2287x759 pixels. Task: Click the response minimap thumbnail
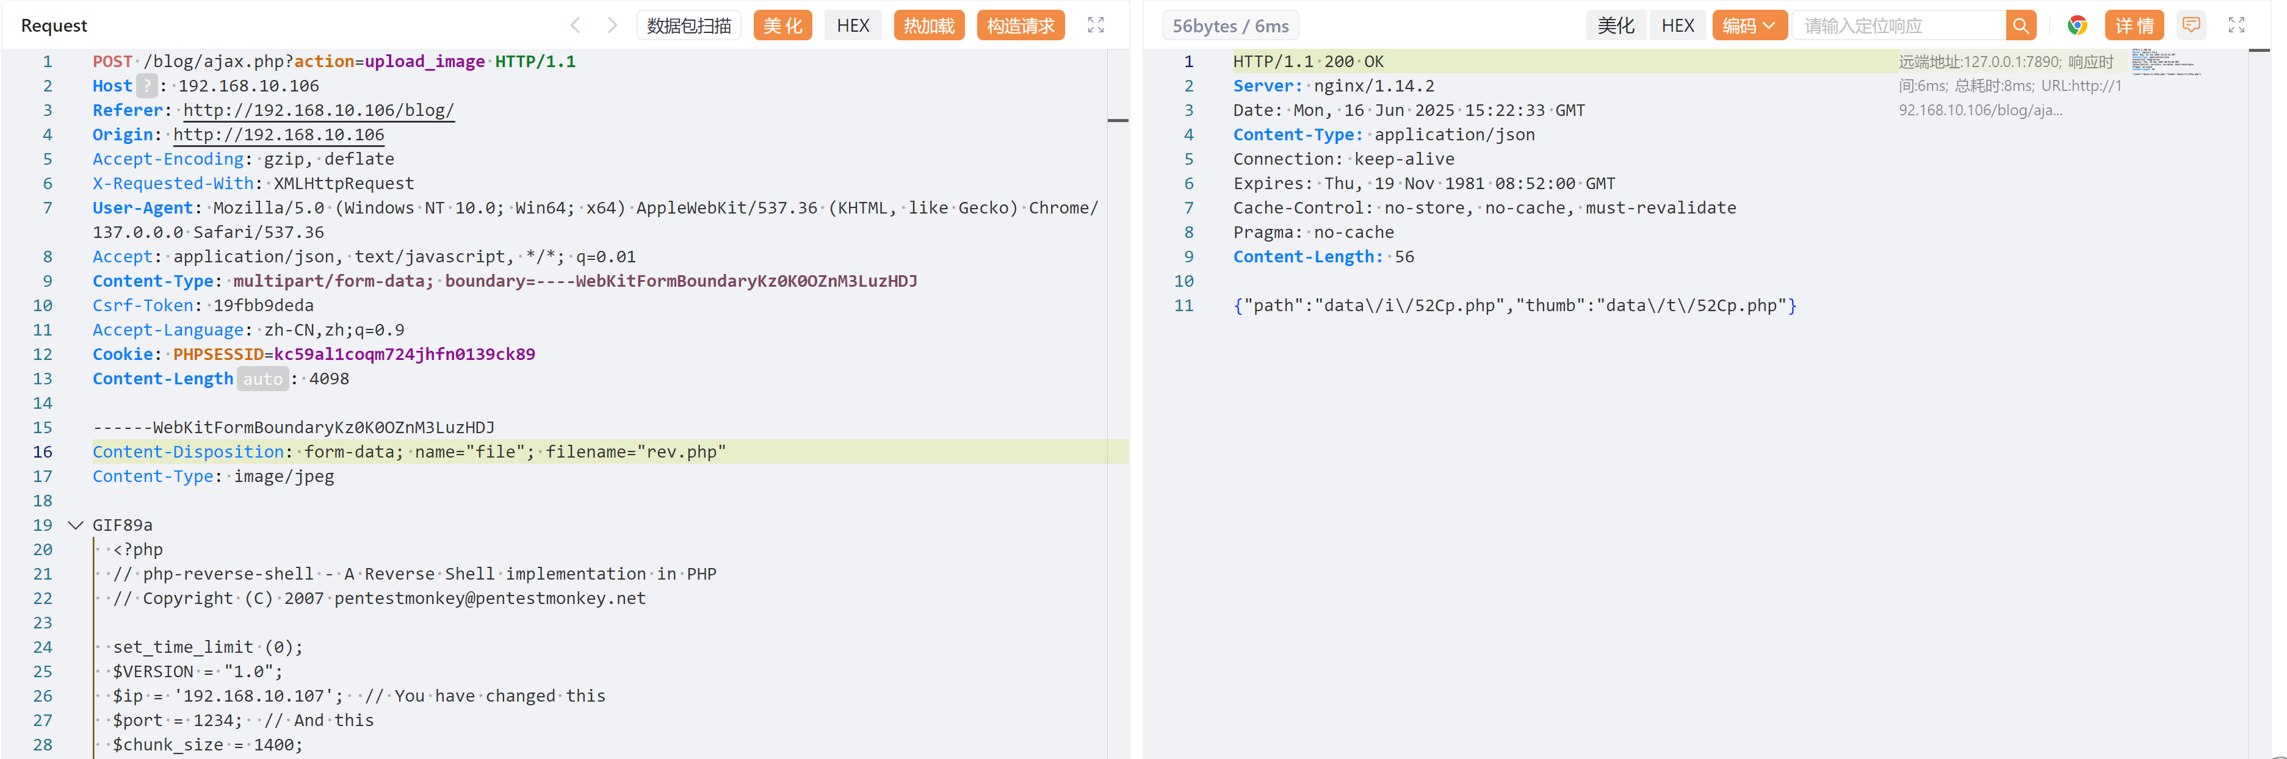[2166, 63]
